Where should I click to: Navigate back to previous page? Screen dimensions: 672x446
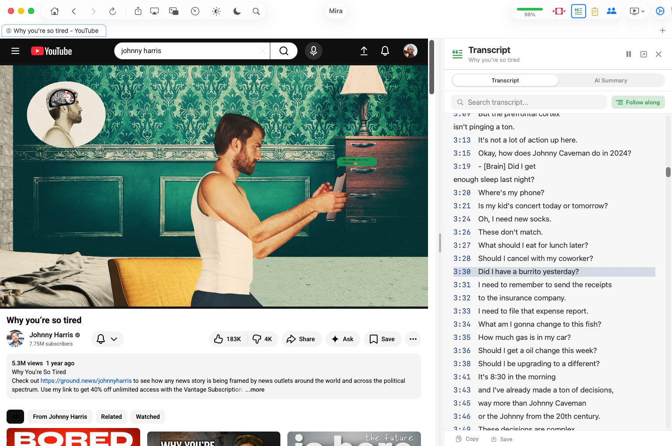click(74, 11)
